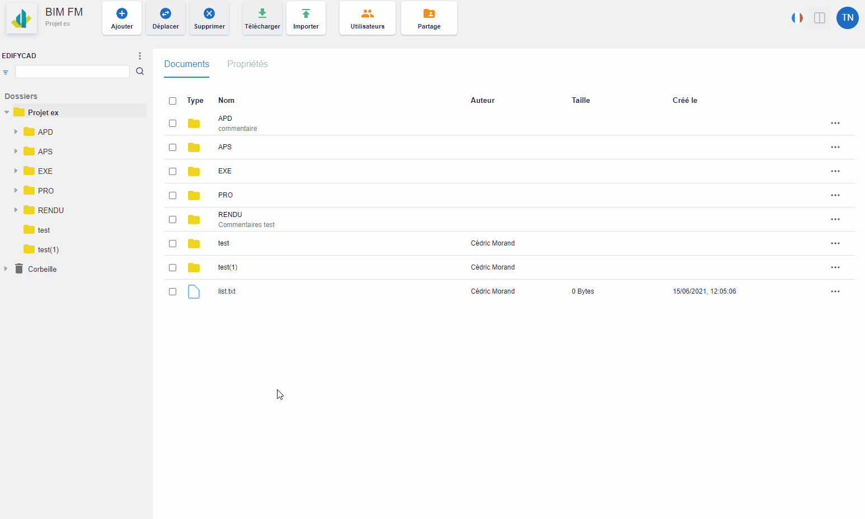
Task: Toggle the split panel layout icon
Action: click(820, 18)
